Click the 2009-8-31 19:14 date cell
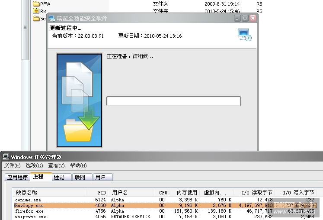Image resolution: width=323 pixels, height=220 pixels. tap(222, 4)
